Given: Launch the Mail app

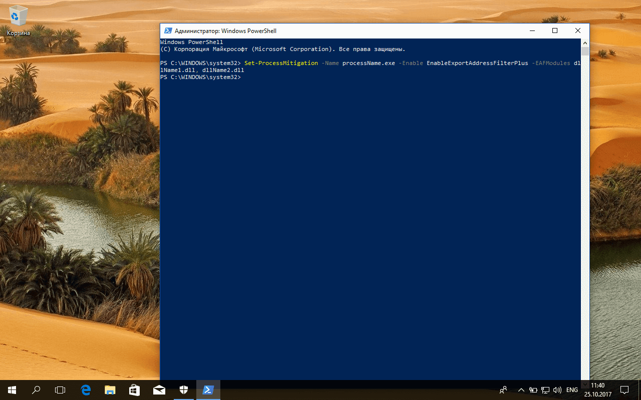Looking at the screenshot, I should tap(159, 389).
